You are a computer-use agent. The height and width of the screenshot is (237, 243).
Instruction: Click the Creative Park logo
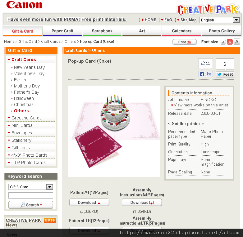[x=208, y=9]
